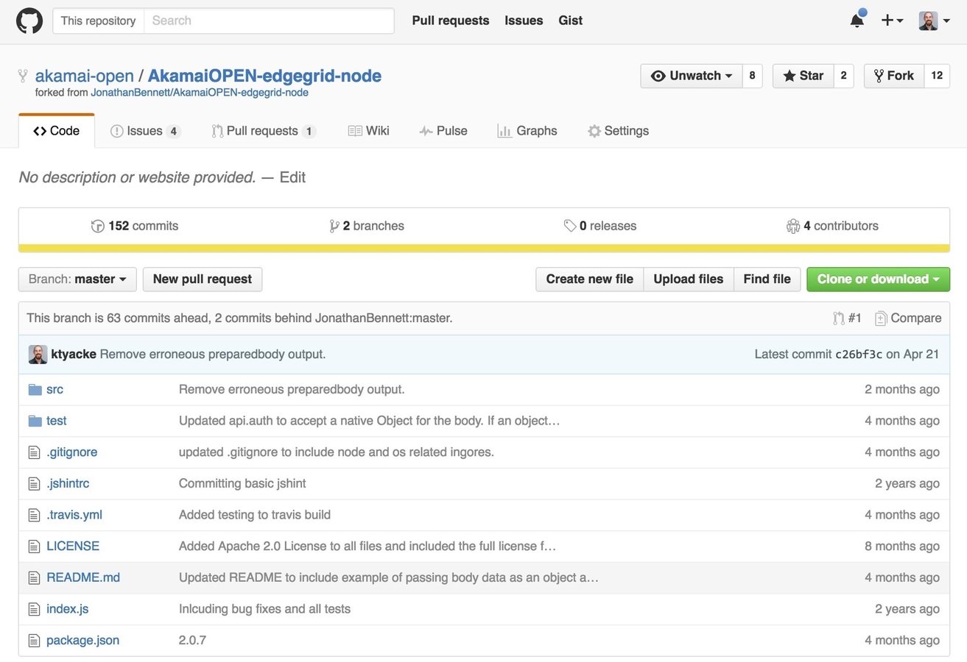
Task: Open the akamai-open organization link
Action: pos(85,76)
